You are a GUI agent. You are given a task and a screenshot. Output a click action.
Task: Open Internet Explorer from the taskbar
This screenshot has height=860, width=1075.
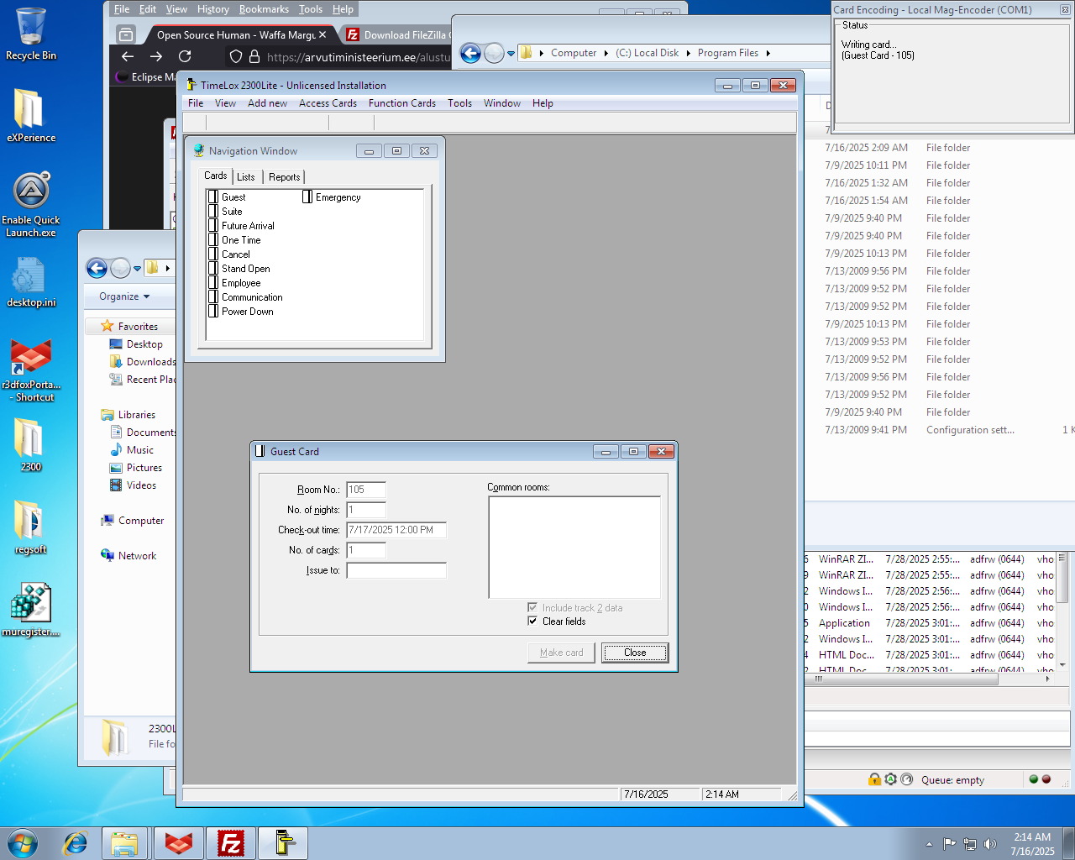coord(76,843)
